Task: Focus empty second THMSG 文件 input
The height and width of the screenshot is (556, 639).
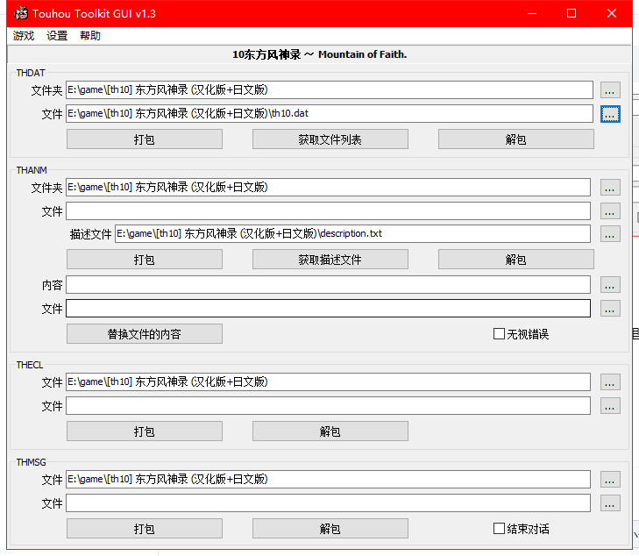Action: pyautogui.click(x=328, y=503)
